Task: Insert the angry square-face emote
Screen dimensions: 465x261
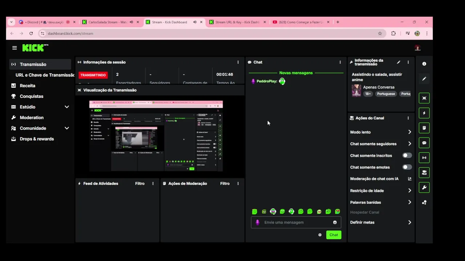Action: click(x=264, y=212)
